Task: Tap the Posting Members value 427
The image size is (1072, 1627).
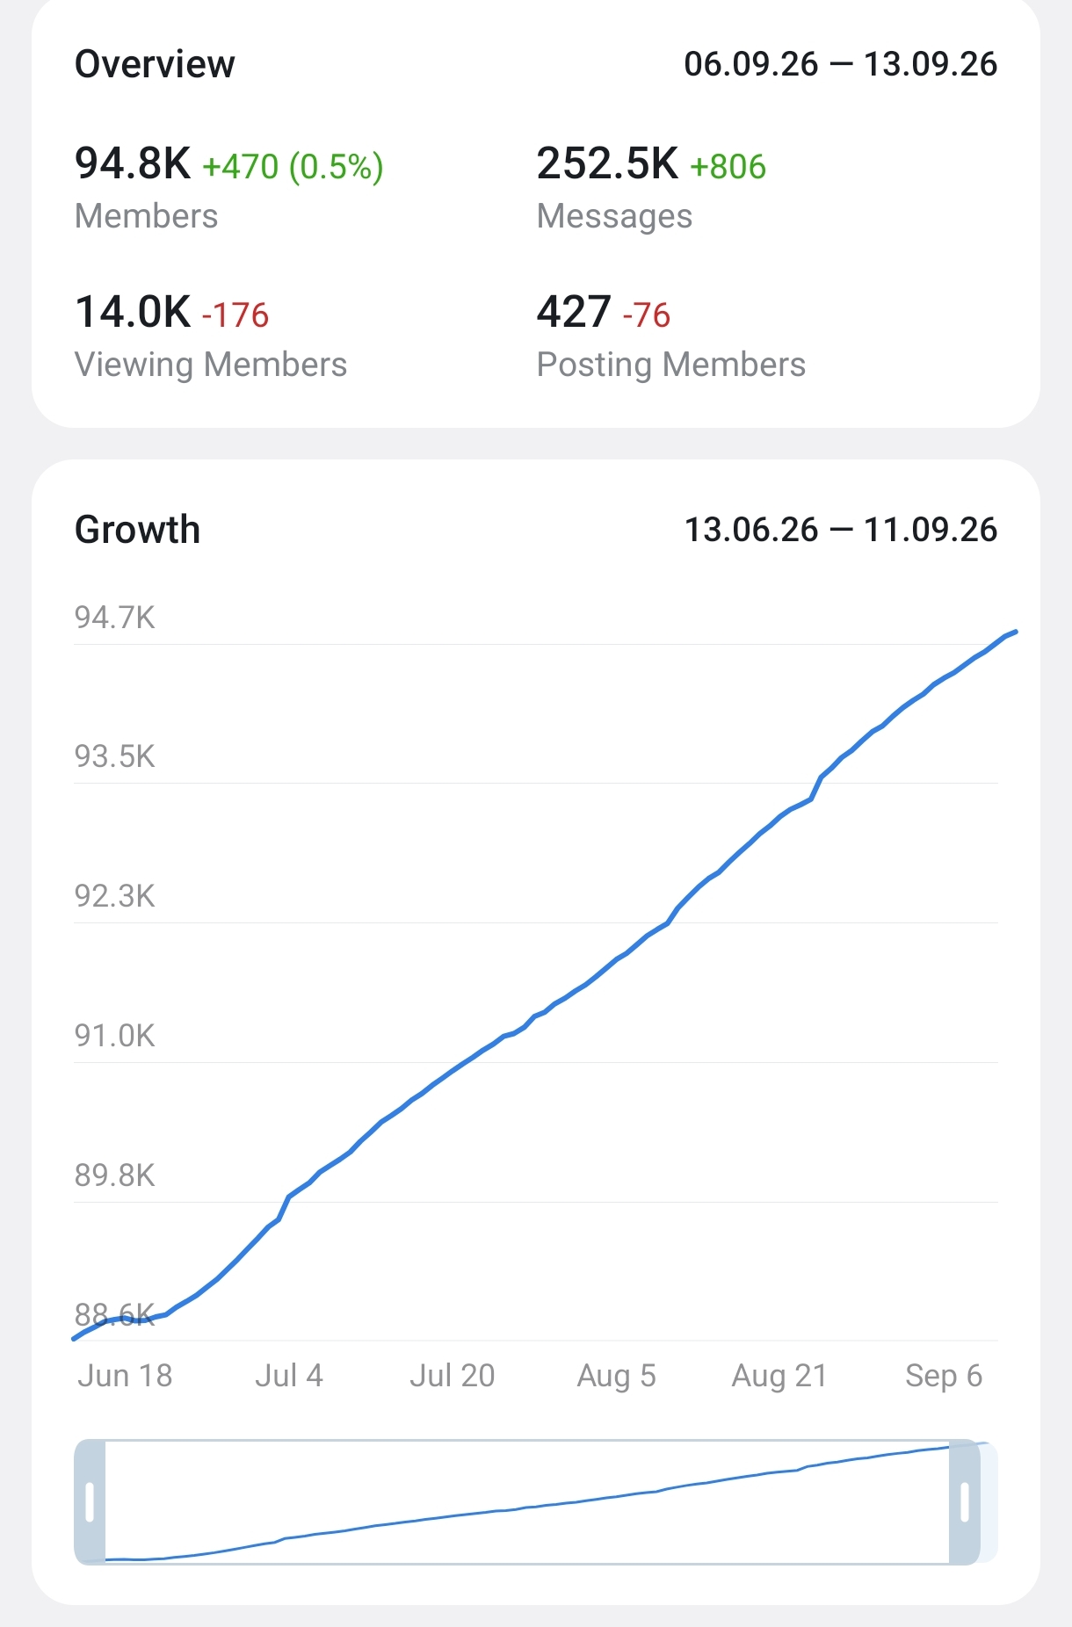Action: click(x=574, y=312)
